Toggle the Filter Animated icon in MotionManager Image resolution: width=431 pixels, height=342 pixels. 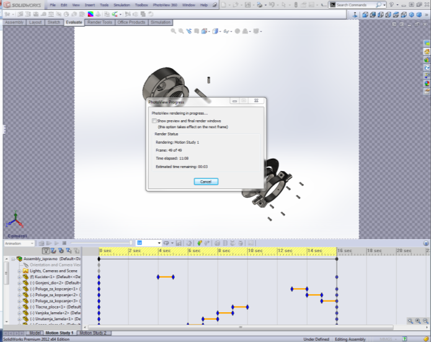(53, 250)
